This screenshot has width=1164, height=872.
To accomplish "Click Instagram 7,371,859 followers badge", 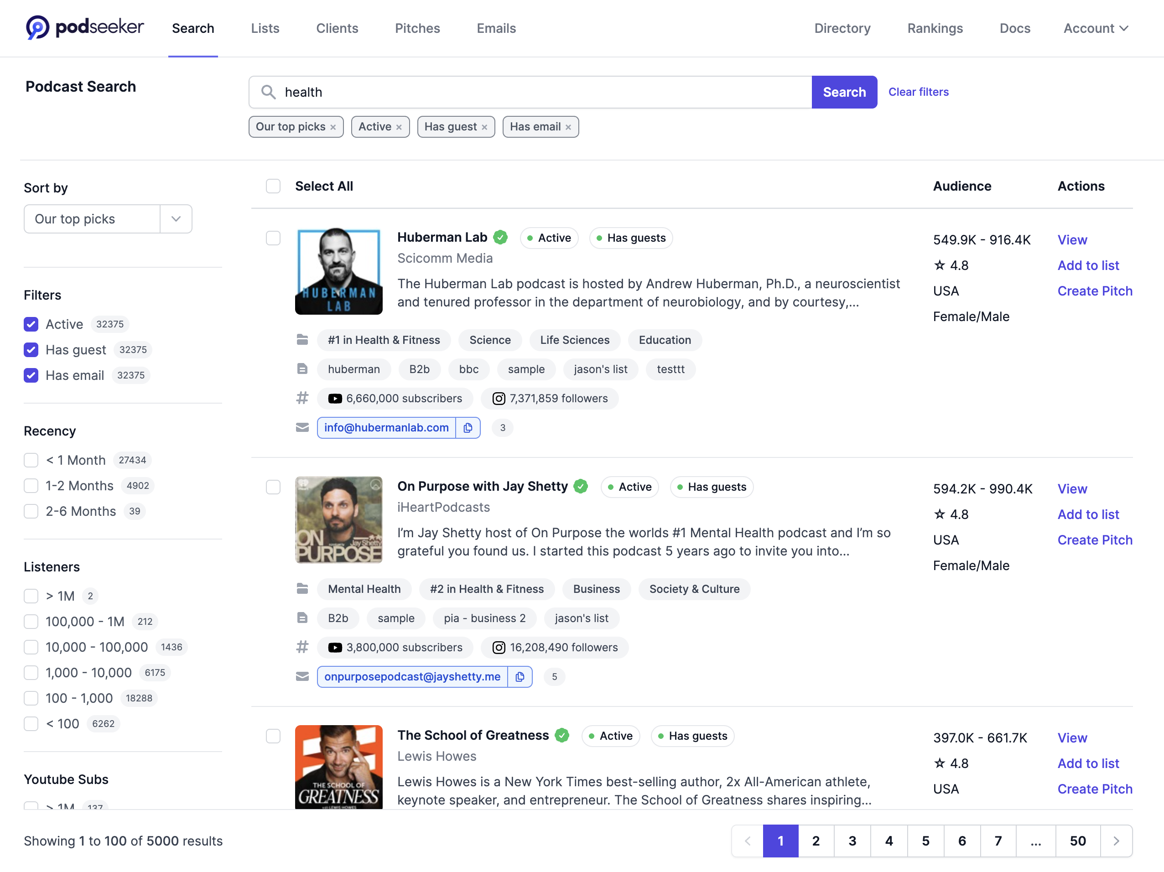I will pos(550,398).
